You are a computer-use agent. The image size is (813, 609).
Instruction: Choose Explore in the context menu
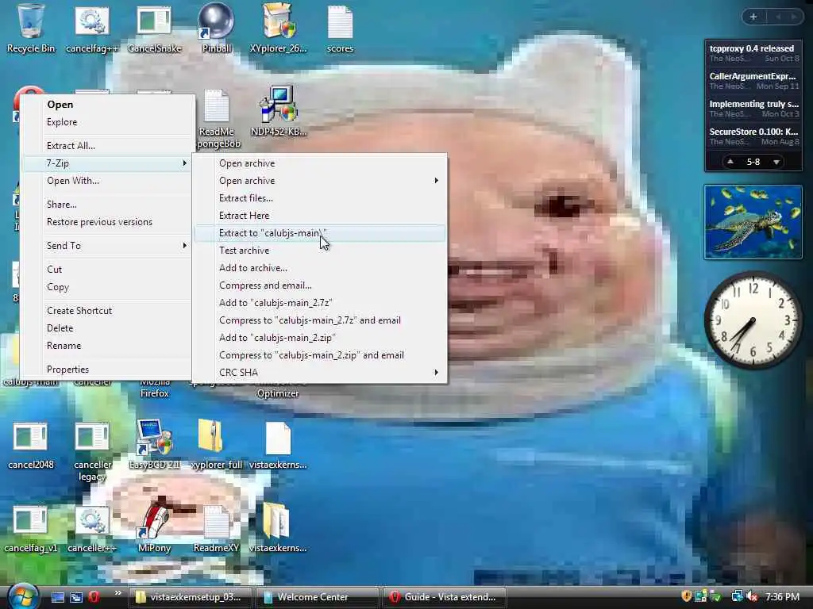[107, 121]
